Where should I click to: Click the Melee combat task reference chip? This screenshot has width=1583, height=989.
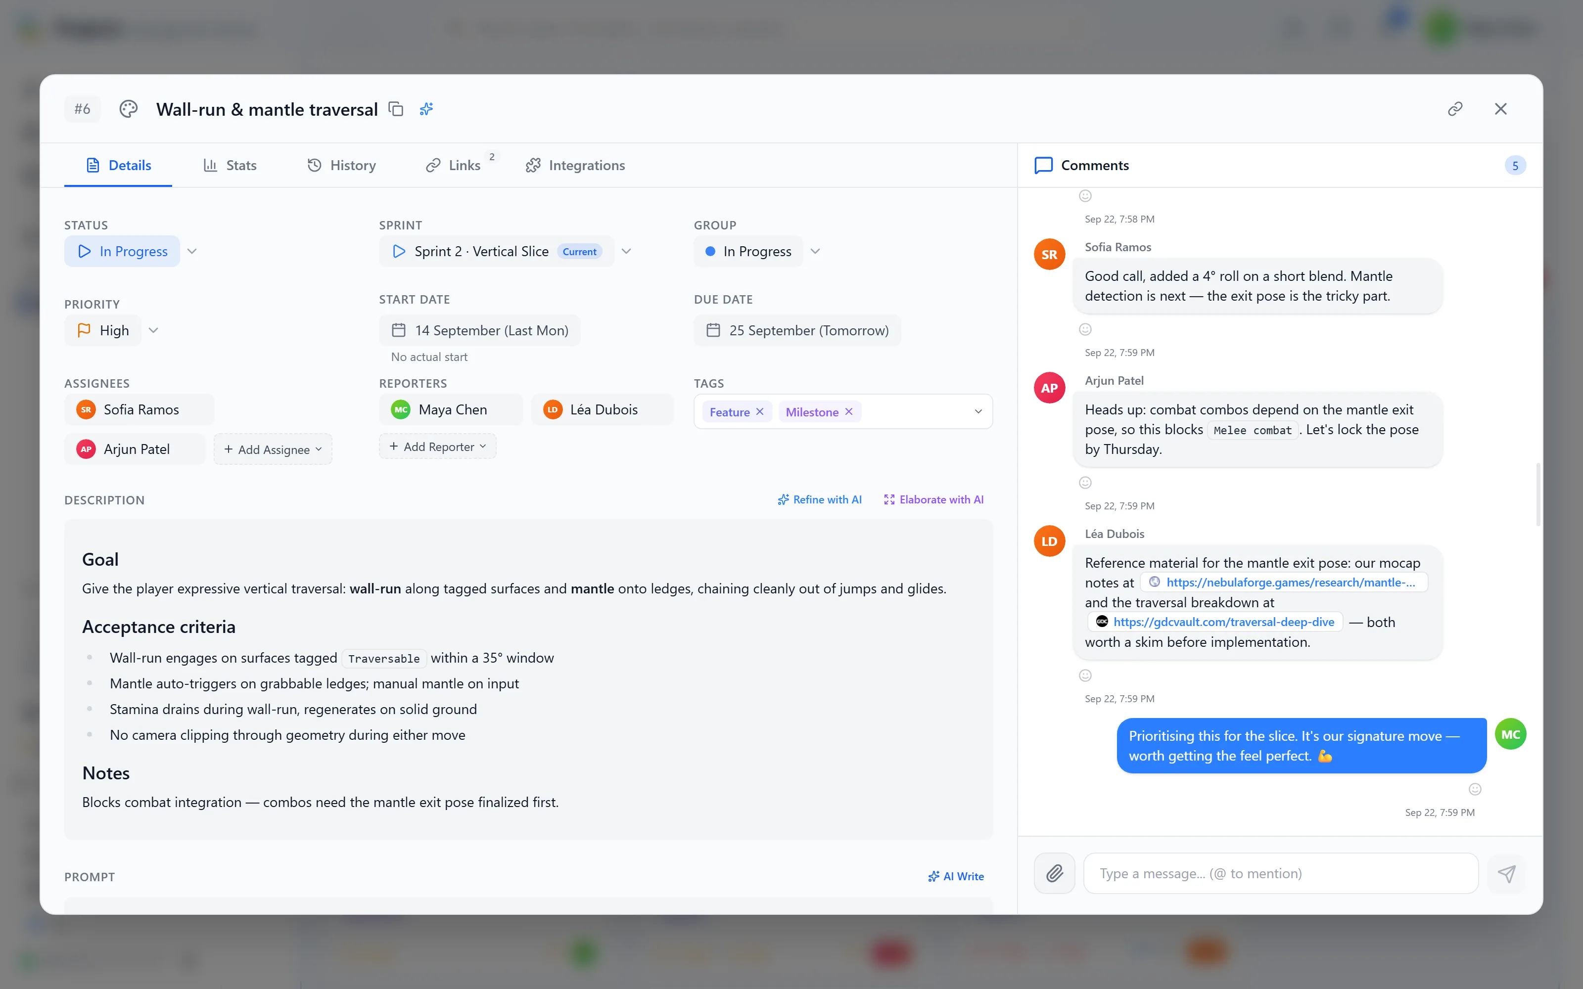point(1253,430)
